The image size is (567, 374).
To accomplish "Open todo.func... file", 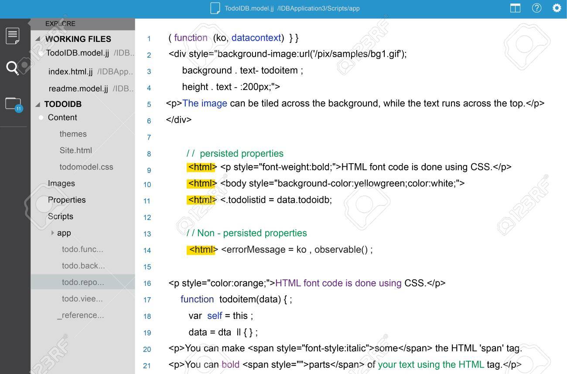I will (x=82, y=249).
